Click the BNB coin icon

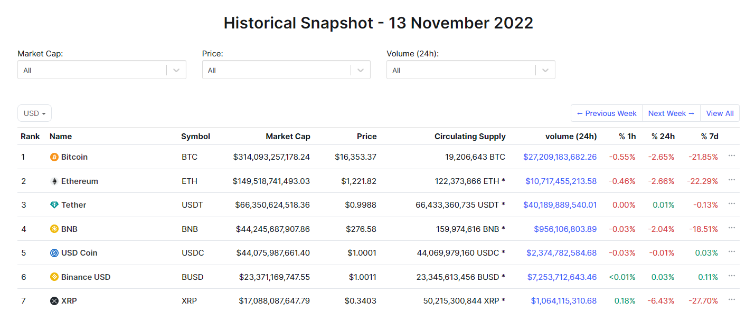point(54,229)
